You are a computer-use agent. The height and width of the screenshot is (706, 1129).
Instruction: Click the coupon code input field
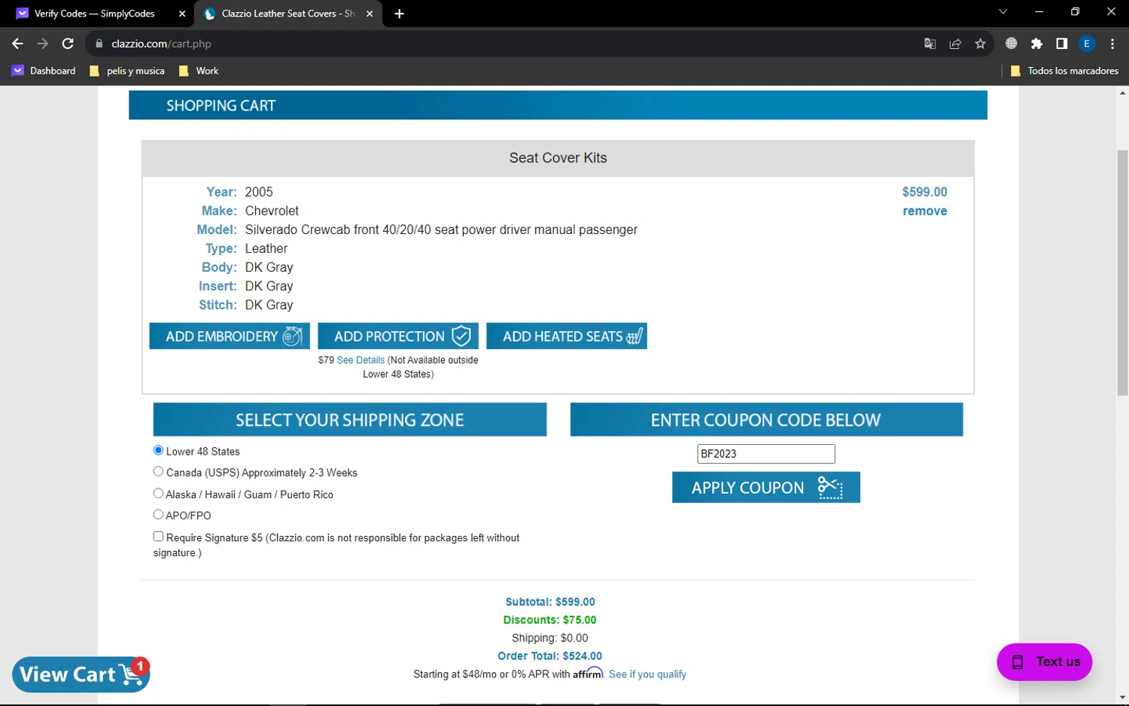click(766, 454)
